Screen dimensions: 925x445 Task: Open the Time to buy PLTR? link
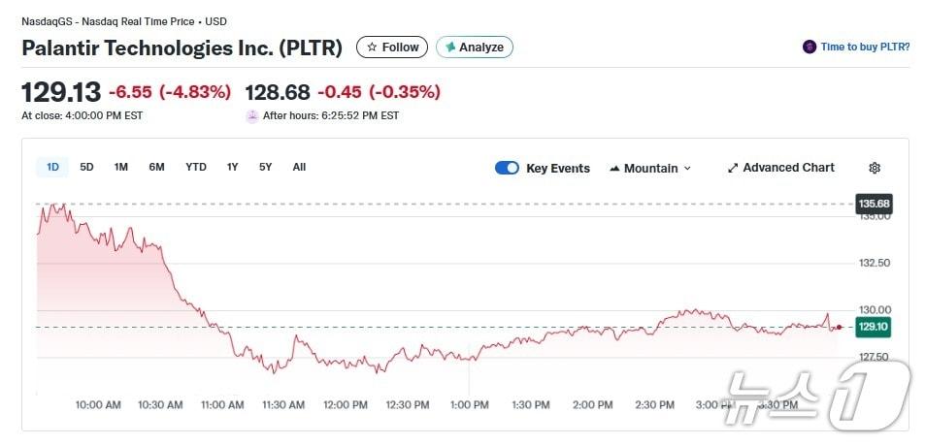tap(865, 47)
